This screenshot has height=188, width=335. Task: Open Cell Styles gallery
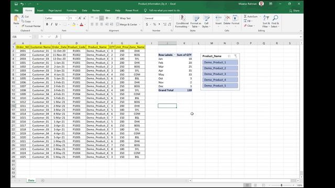click(x=206, y=21)
